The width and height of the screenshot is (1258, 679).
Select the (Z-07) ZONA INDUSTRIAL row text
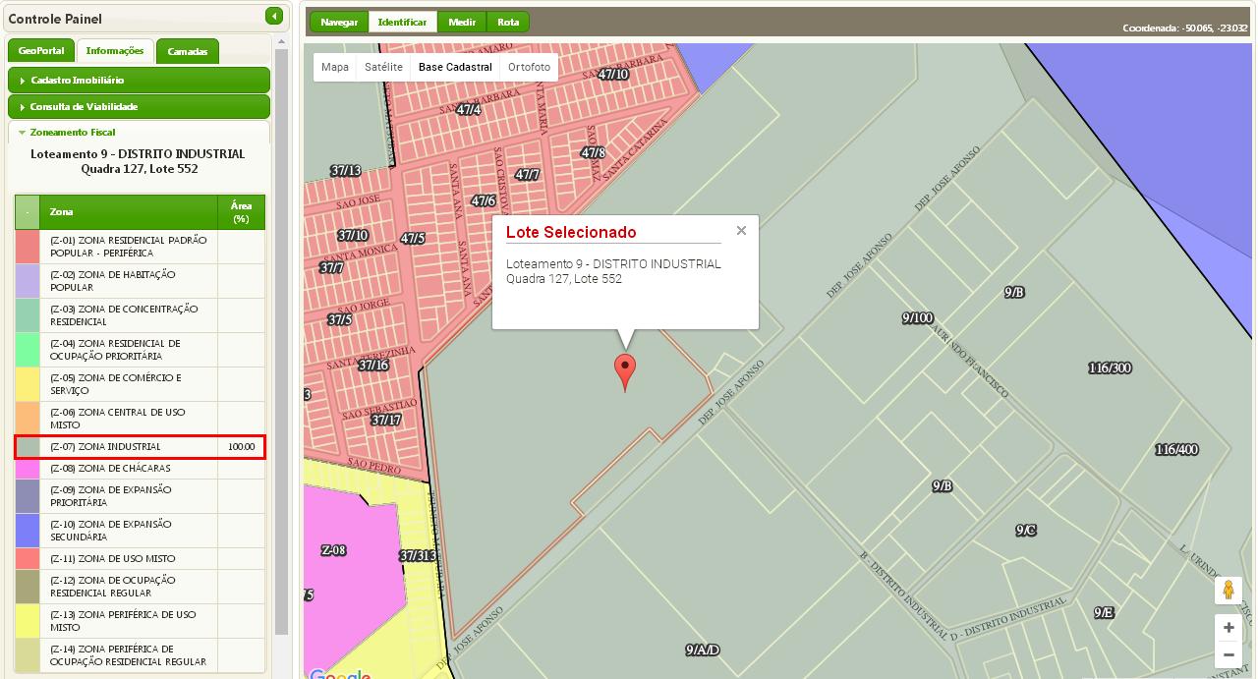(x=105, y=447)
